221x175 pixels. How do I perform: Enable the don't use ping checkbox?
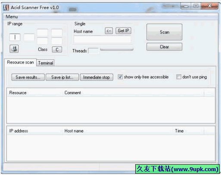click(x=179, y=77)
